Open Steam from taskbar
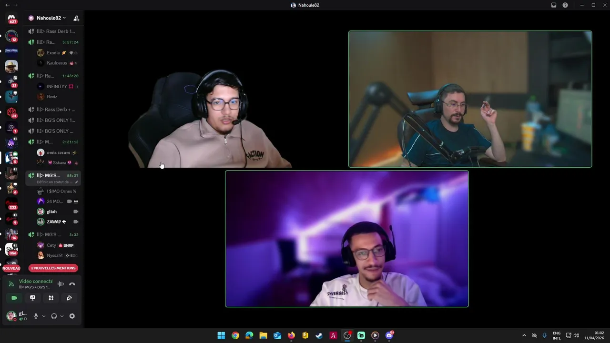610x343 pixels. (x=319, y=335)
